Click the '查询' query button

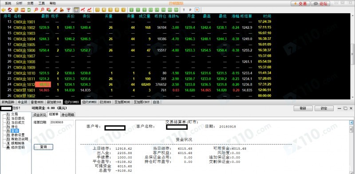pos(43,147)
